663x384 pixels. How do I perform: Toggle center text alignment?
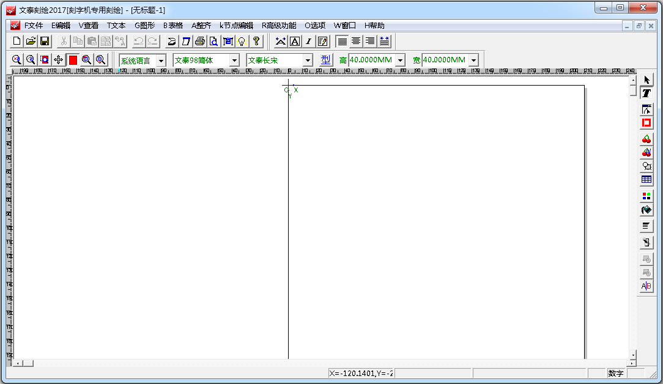click(355, 41)
